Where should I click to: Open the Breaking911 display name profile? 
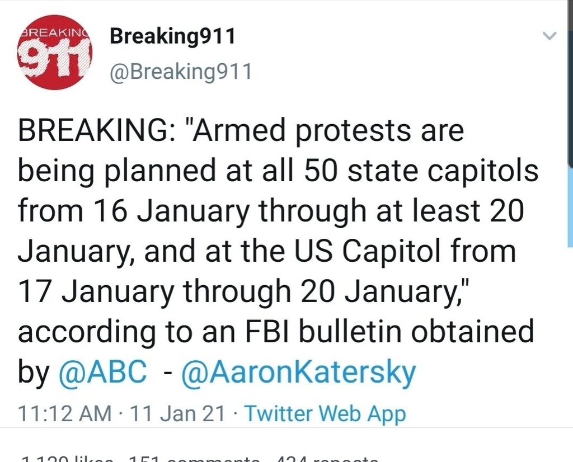point(173,37)
